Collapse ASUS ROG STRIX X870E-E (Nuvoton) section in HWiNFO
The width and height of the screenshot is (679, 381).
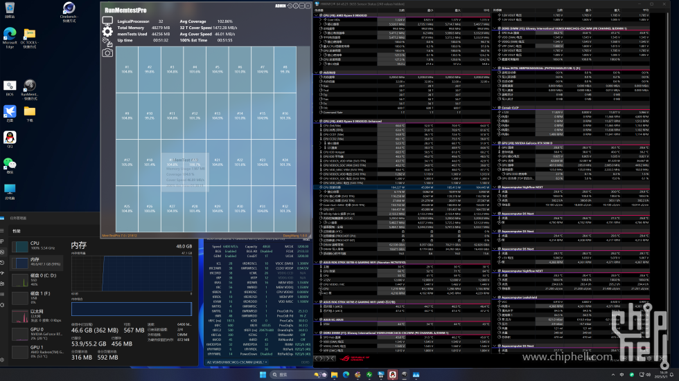(317, 262)
